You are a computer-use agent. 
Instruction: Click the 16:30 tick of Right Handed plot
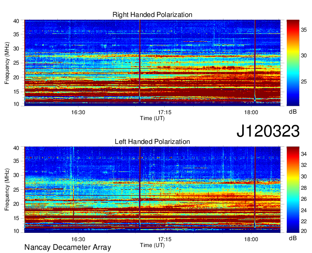pos(78,112)
